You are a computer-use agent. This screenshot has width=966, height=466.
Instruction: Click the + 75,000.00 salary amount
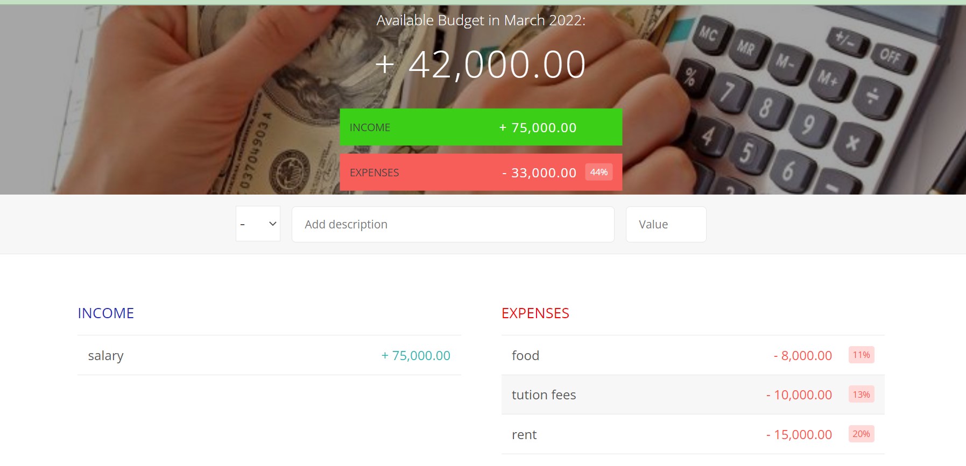[x=415, y=355]
